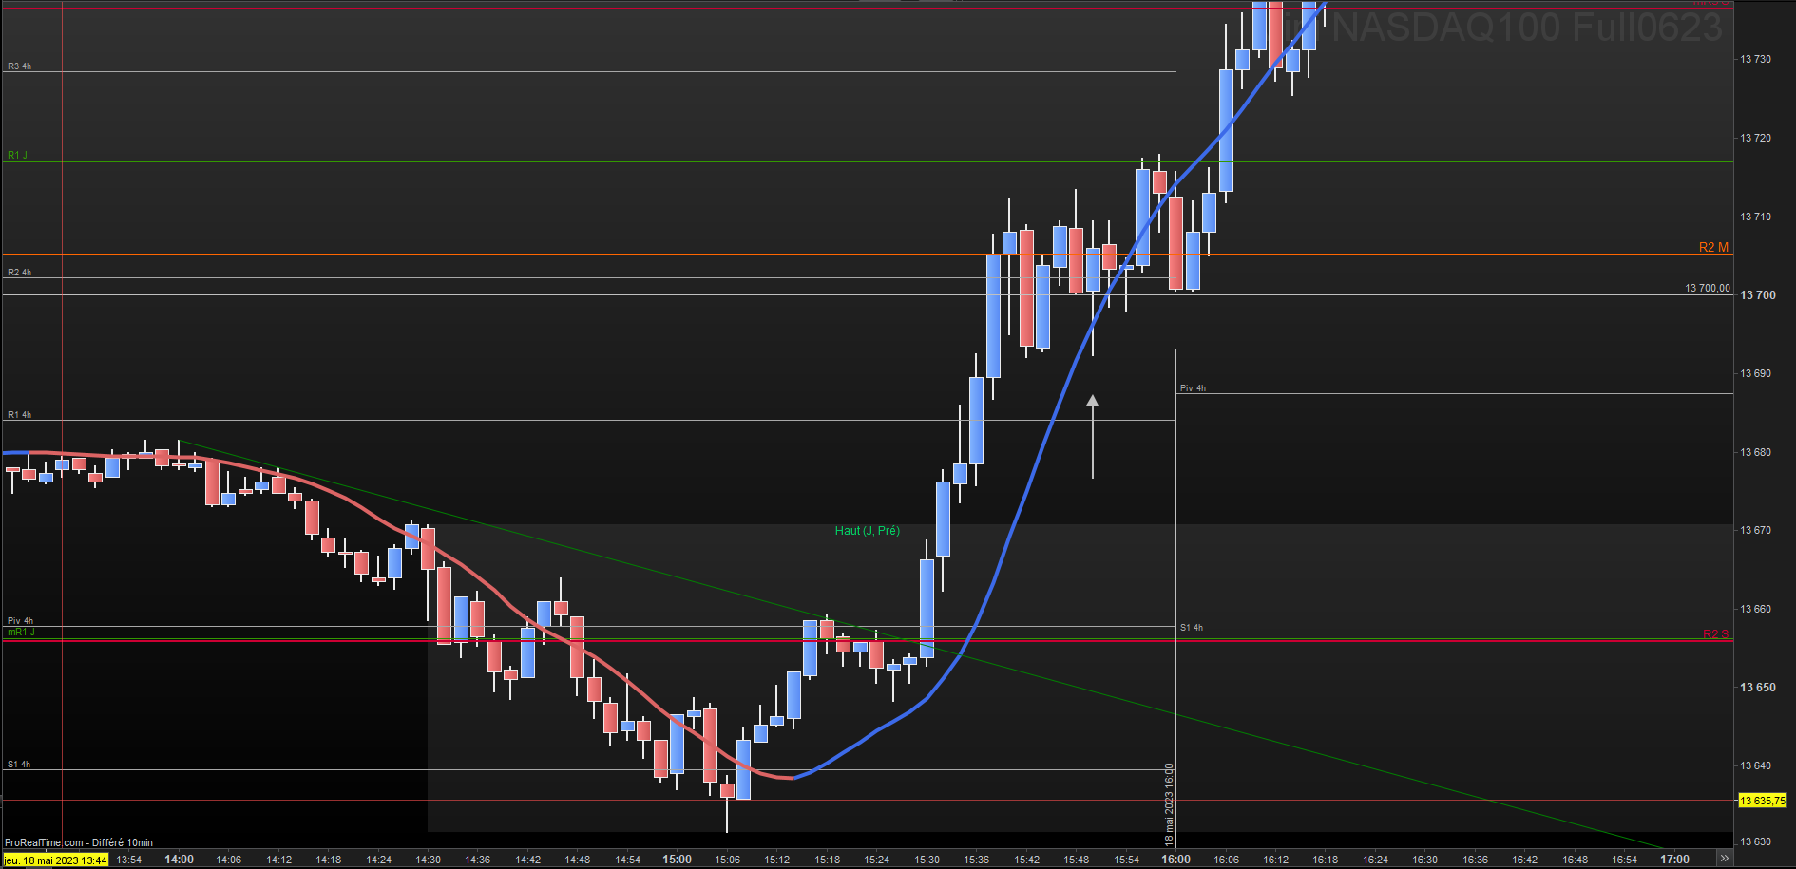Click the green 'R1 J' level label
Screen dimensions: 1796x869
(17, 155)
